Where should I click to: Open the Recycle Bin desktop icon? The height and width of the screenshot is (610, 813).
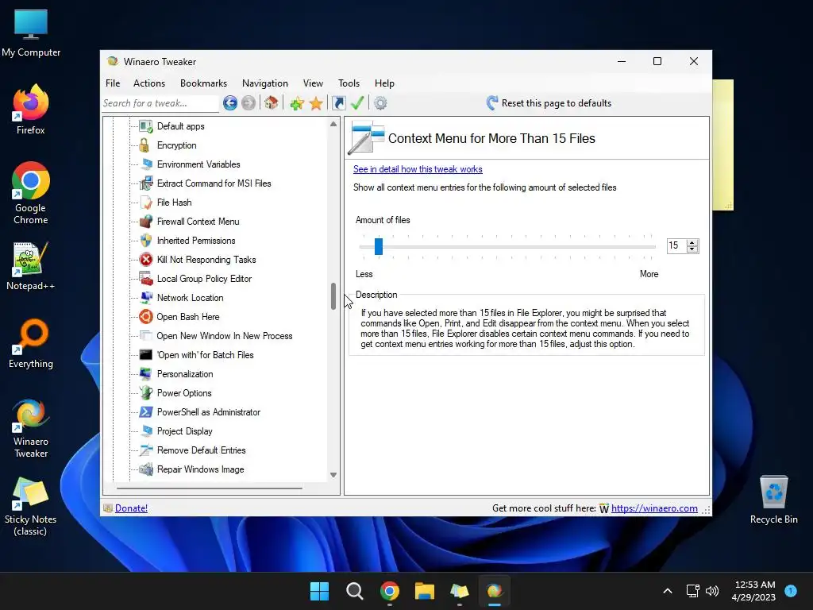point(773,499)
